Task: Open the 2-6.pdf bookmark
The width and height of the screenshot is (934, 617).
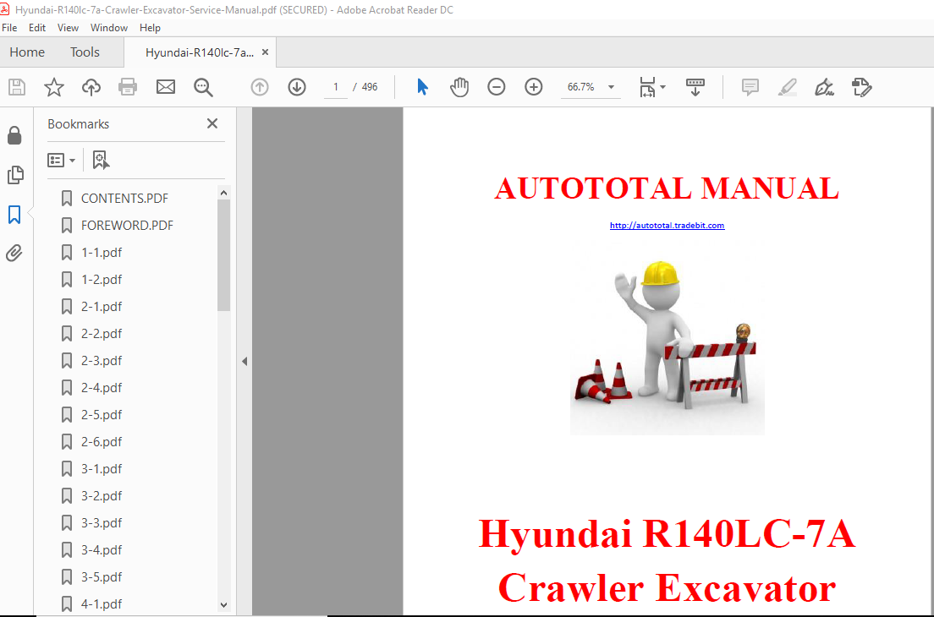Action: tap(102, 442)
